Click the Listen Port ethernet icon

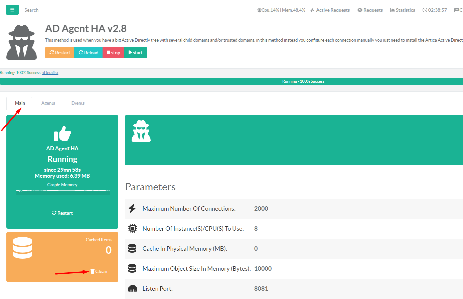pos(132,288)
